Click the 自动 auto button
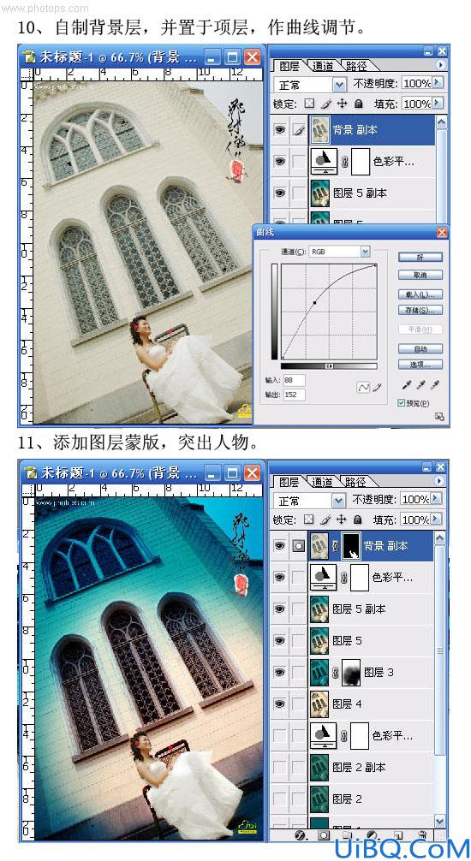The image size is (471, 861). pyautogui.click(x=420, y=348)
